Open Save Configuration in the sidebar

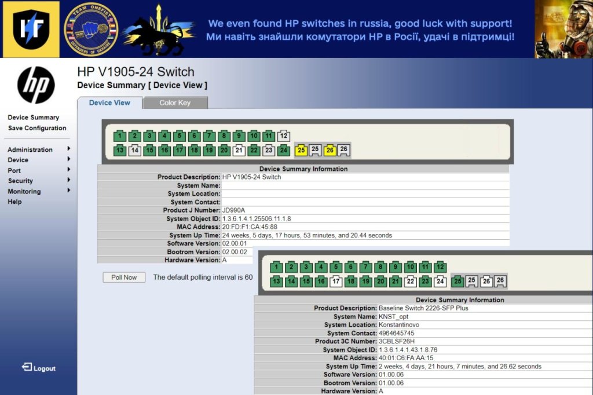tap(37, 128)
